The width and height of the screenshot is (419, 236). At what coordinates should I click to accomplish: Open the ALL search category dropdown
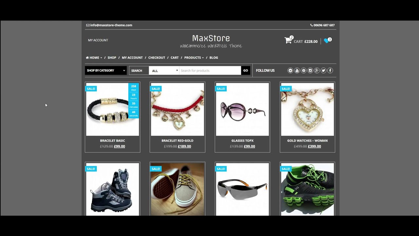pos(164,70)
